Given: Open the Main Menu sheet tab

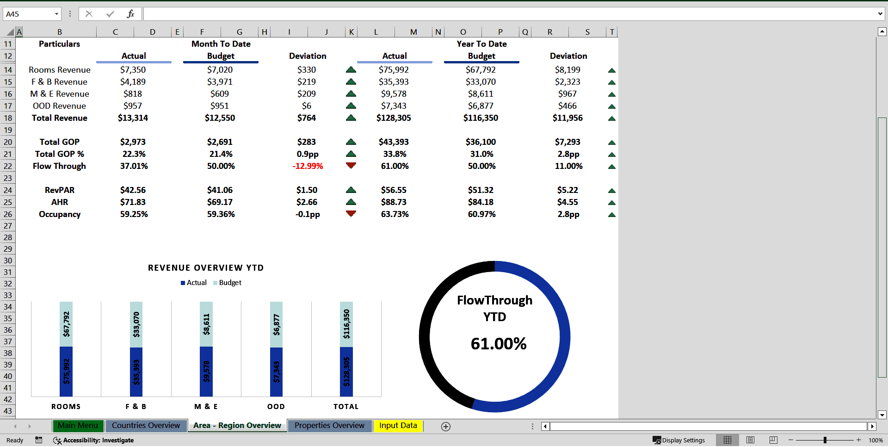Looking at the screenshot, I should pyautogui.click(x=78, y=426).
